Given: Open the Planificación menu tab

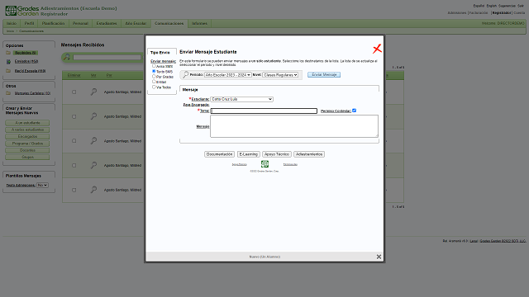Looking at the screenshot, I should pyautogui.click(x=53, y=23).
